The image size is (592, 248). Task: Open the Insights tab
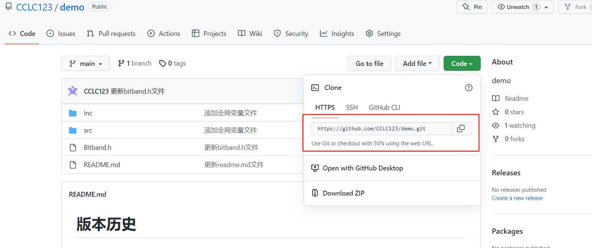[337, 33]
